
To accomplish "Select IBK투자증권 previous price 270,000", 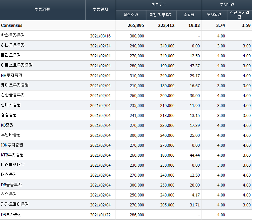I will 167,145.
